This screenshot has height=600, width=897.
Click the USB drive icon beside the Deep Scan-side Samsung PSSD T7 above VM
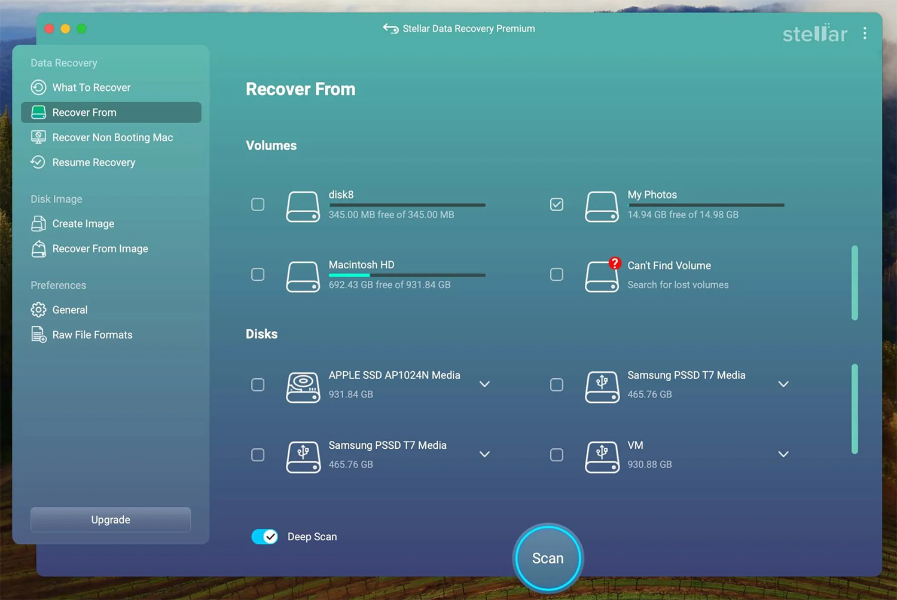click(x=602, y=387)
